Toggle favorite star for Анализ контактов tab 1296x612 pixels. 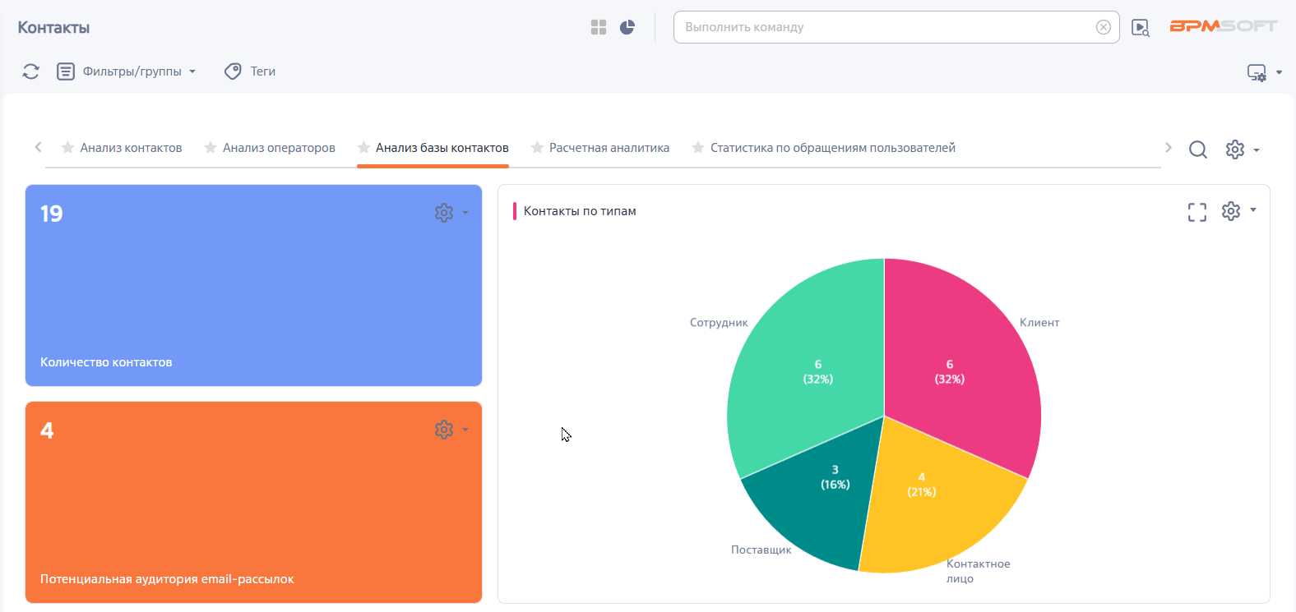[68, 148]
